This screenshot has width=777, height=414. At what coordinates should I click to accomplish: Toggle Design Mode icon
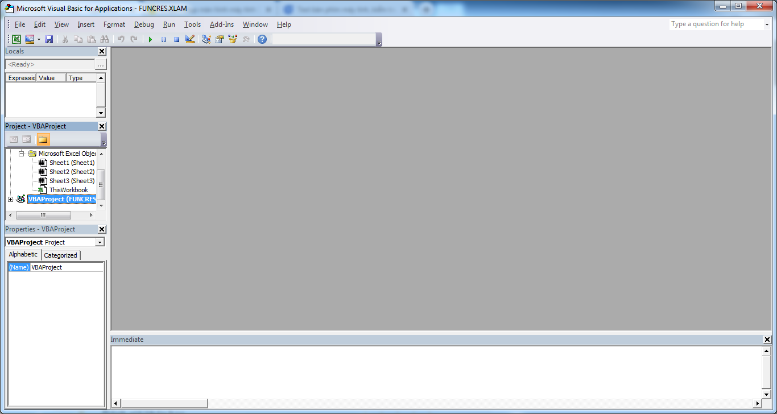[x=190, y=39]
